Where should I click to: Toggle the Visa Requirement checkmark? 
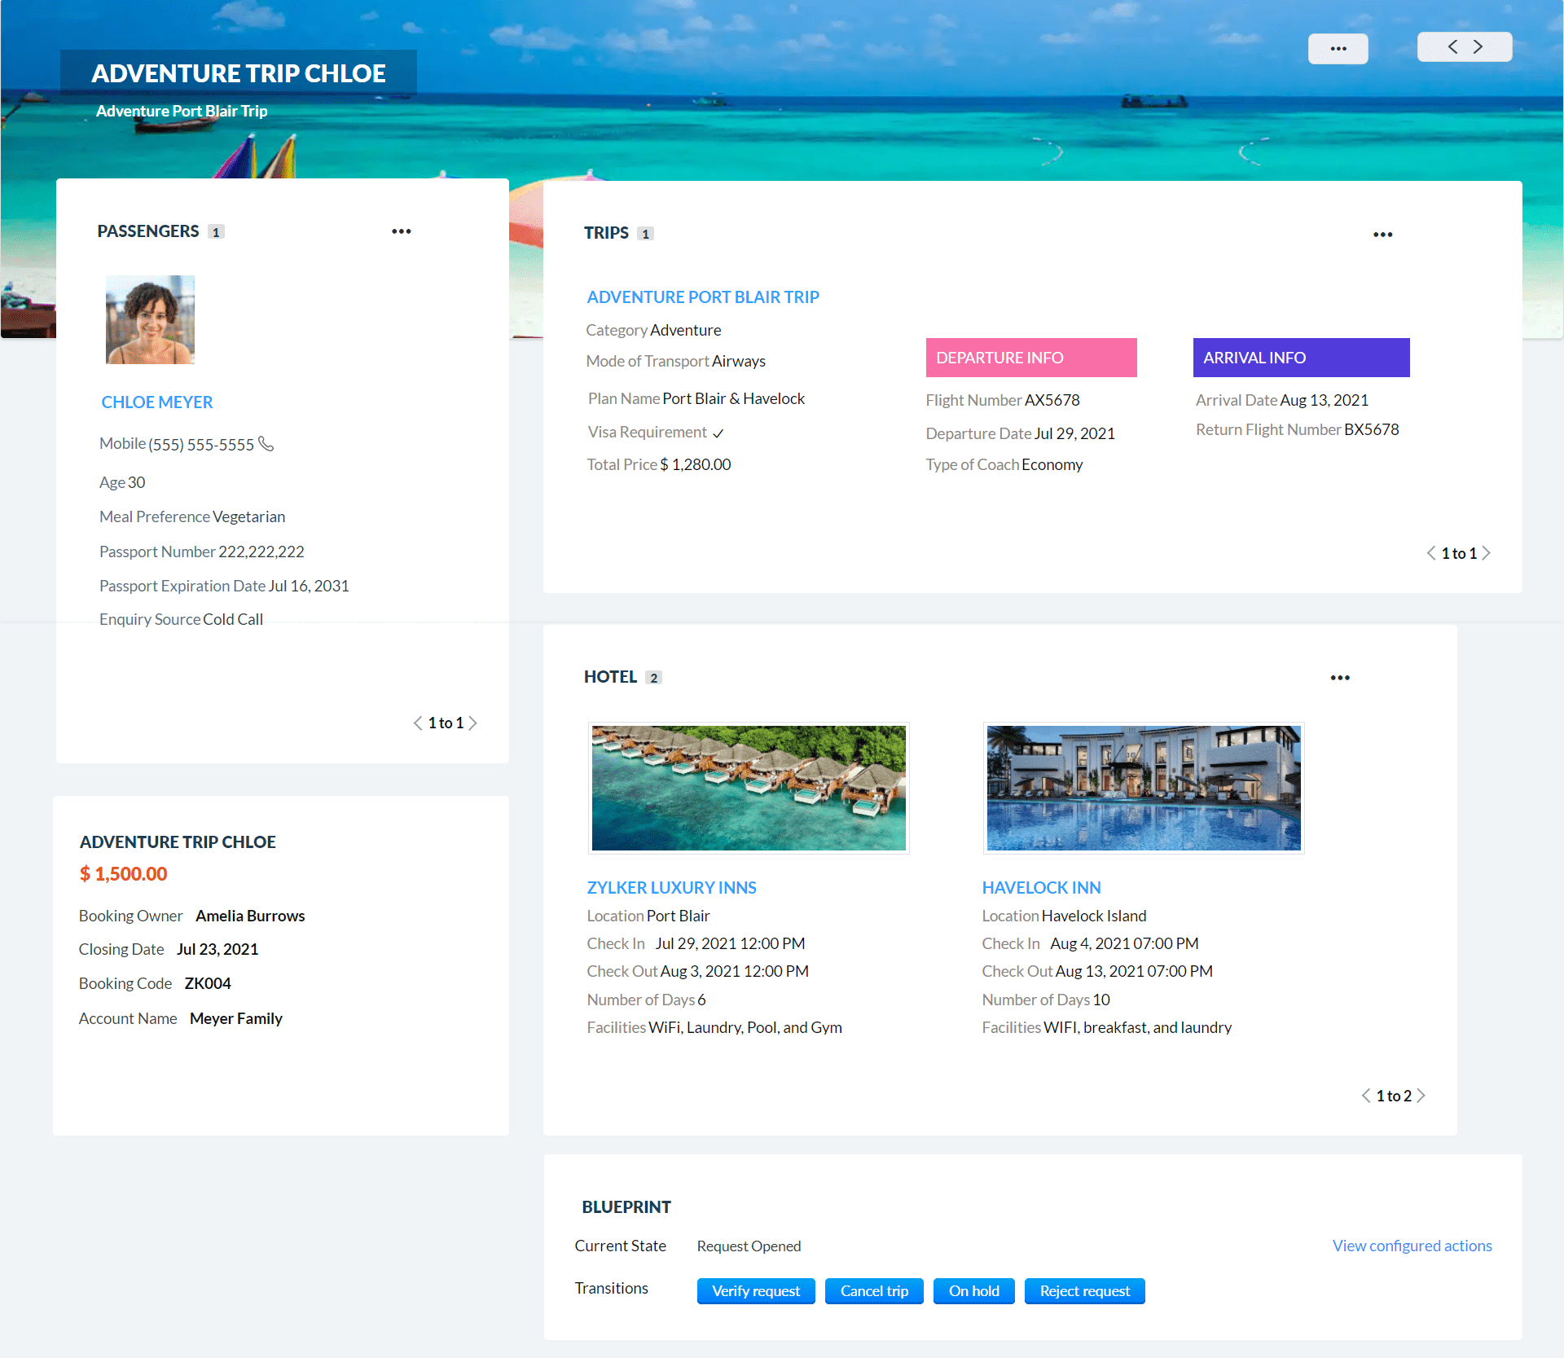pos(718,433)
